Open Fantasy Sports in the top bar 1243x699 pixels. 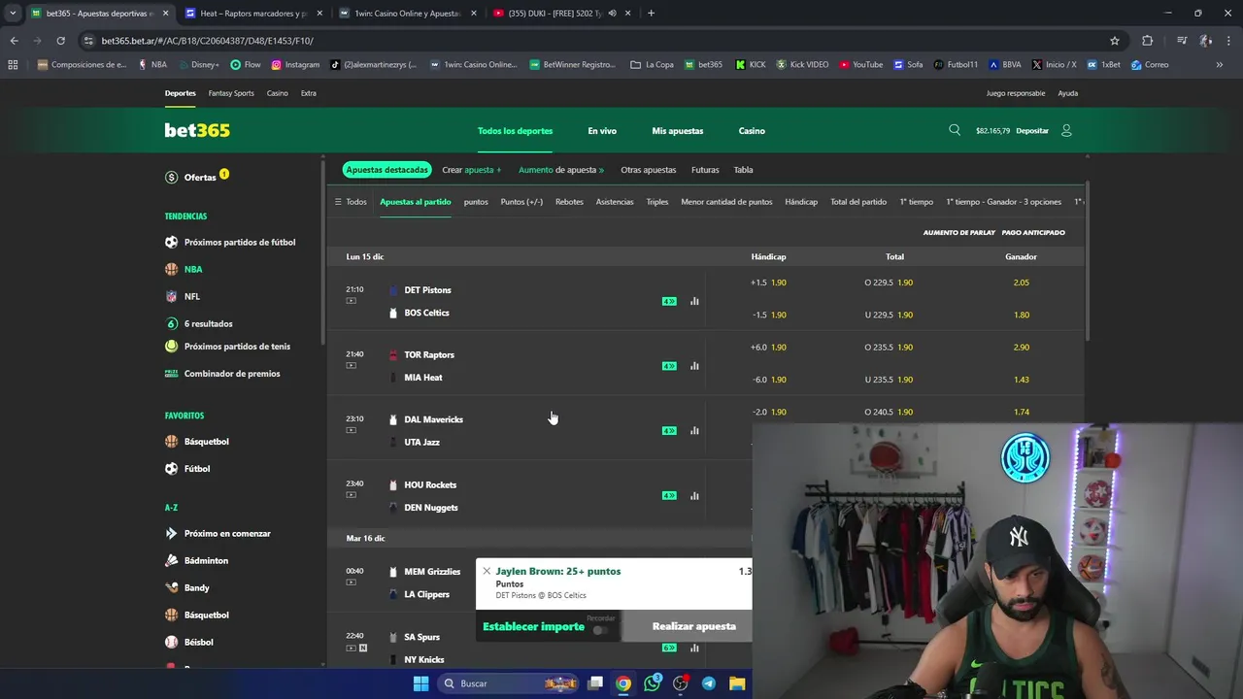pyautogui.click(x=231, y=93)
